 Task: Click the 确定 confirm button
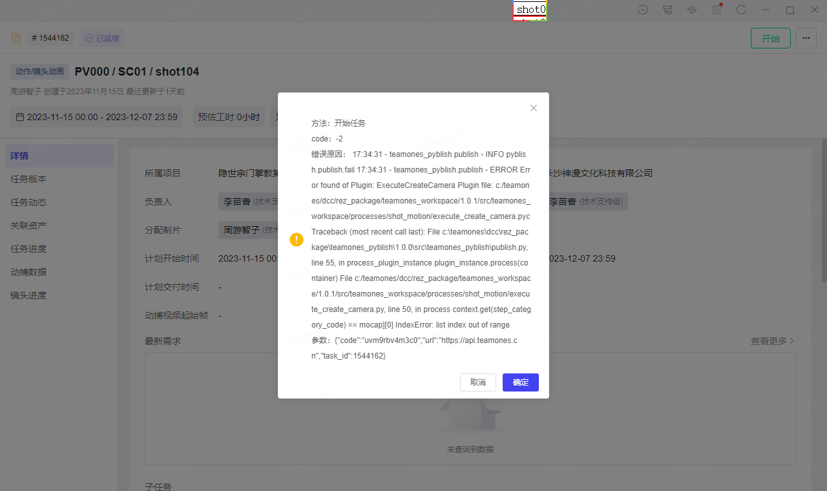tap(520, 382)
